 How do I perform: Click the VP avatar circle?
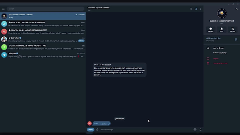click(x=4, y=24)
